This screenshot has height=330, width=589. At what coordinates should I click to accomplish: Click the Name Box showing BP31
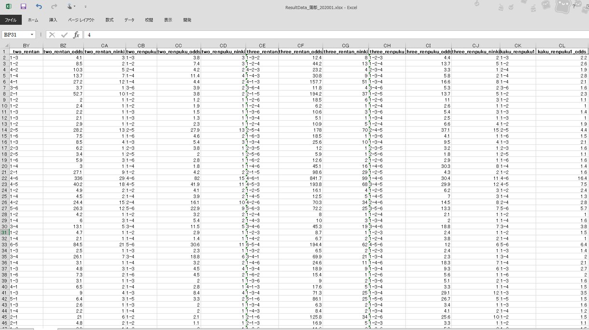click(x=15, y=35)
